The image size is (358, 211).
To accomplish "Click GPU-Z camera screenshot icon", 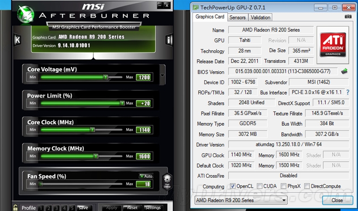I will 348,17.
